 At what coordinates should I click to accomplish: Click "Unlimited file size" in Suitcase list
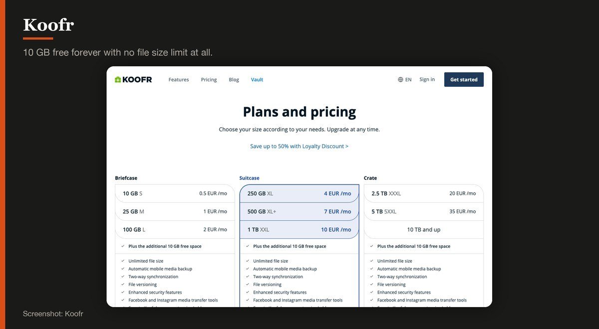point(271,261)
